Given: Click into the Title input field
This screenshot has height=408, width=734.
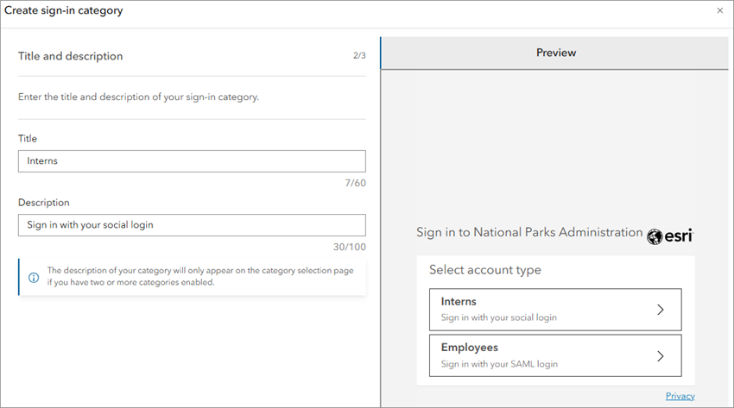Looking at the screenshot, I should pyautogui.click(x=192, y=161).
